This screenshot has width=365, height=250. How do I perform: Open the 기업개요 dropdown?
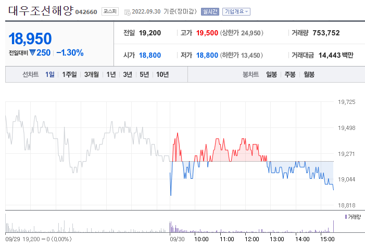236,11
